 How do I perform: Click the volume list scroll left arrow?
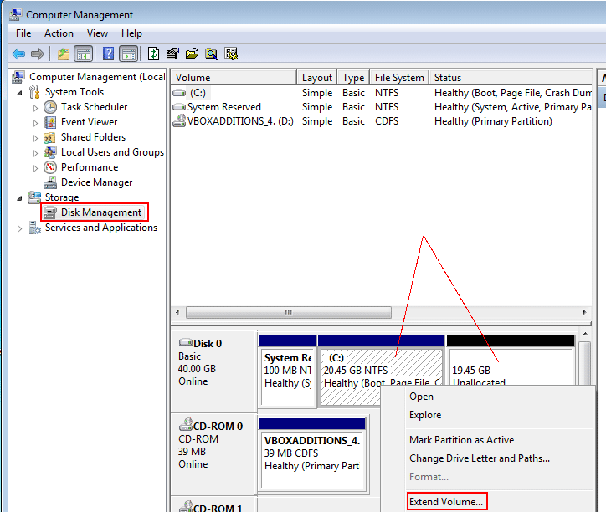pyautogui.click(x=177, y=312)
